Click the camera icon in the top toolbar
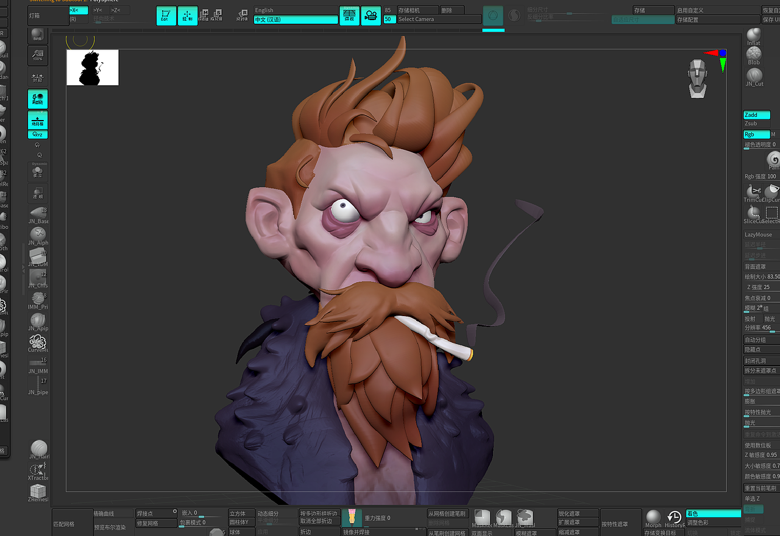 coord(370,16)
